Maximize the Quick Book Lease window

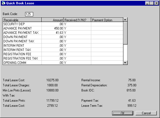(151, 3)
